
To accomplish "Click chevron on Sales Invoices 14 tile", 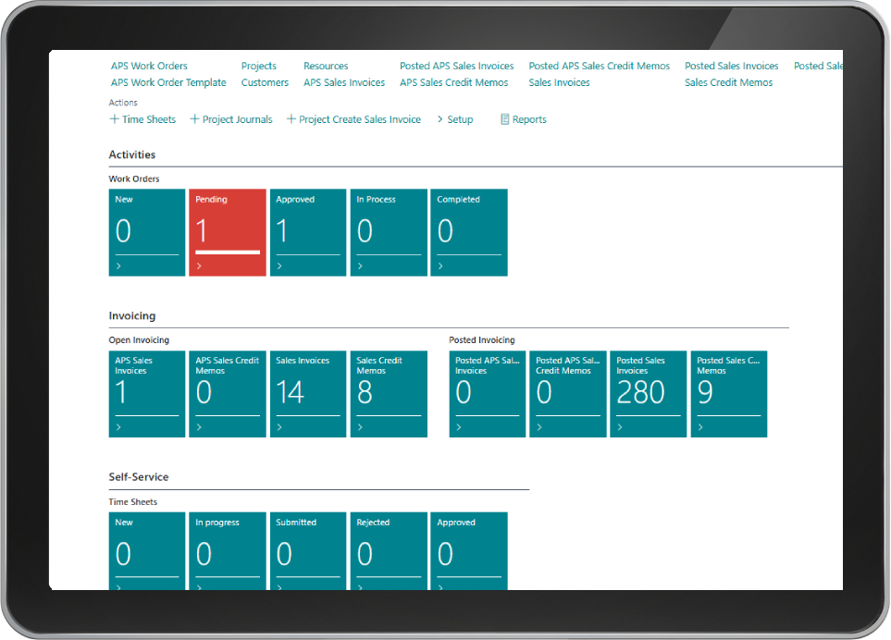I will pos(279,427).
